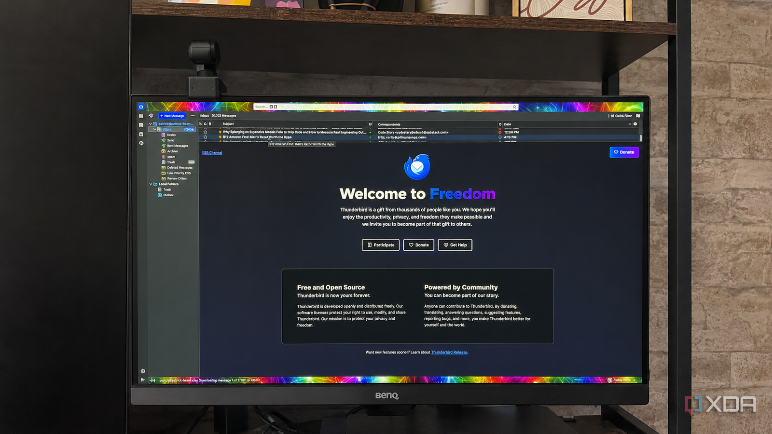772x434 pixels.
Task: Click the Get Messages icon
Action: pos(151,116)
